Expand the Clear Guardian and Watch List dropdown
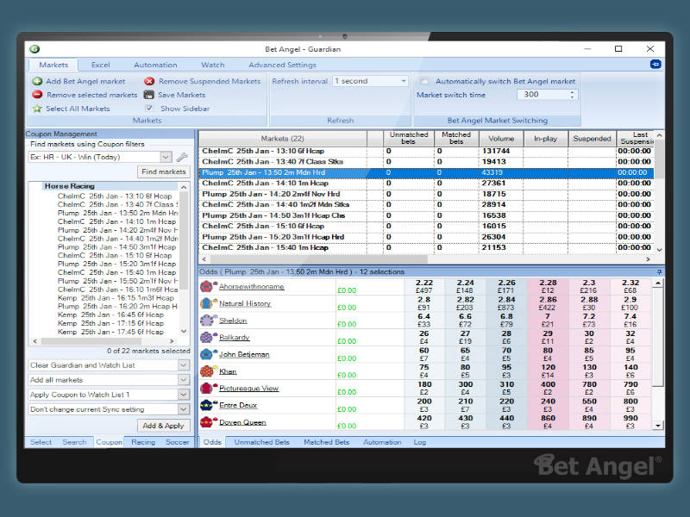690x517 pixels. pos(184,365)
